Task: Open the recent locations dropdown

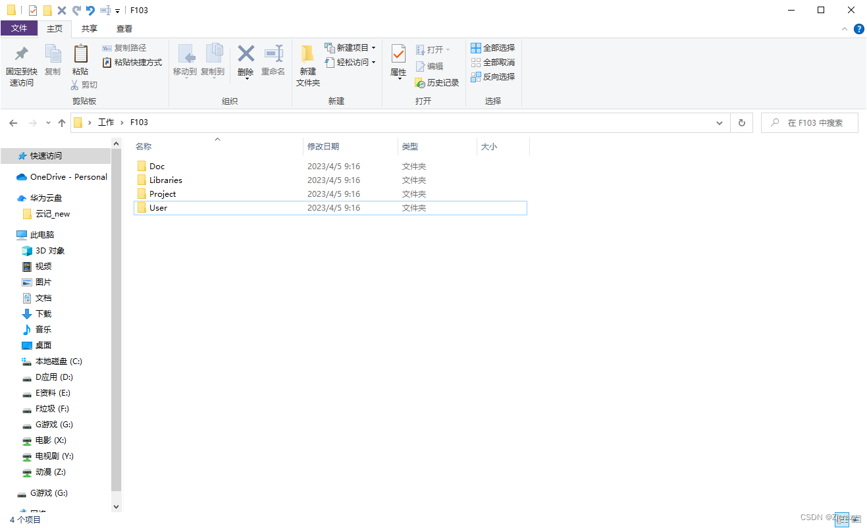Action: coord(48,123)
